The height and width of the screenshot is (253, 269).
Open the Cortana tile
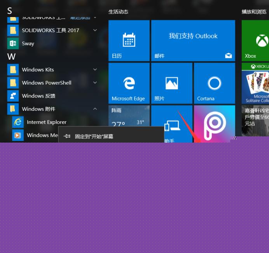215,83
